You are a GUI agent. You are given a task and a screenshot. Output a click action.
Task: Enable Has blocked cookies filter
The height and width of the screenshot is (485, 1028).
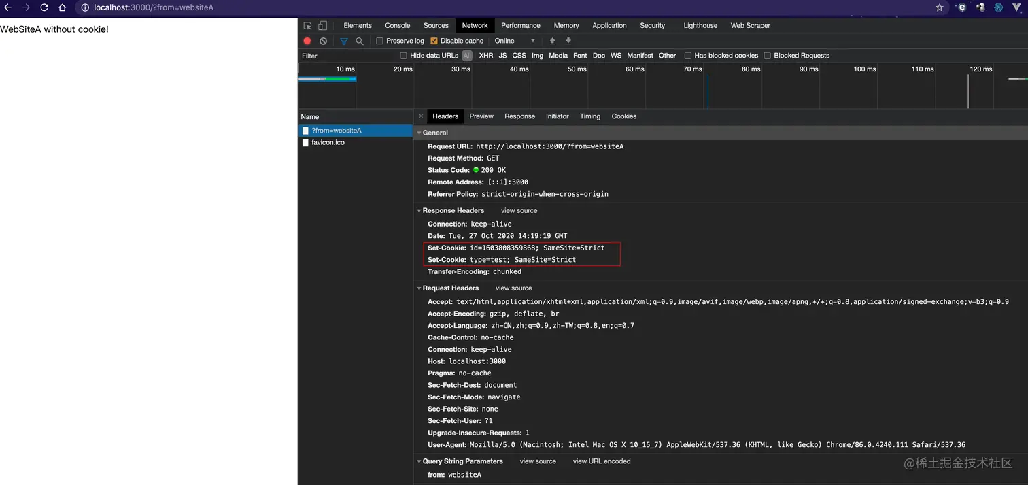pos(687,56)
